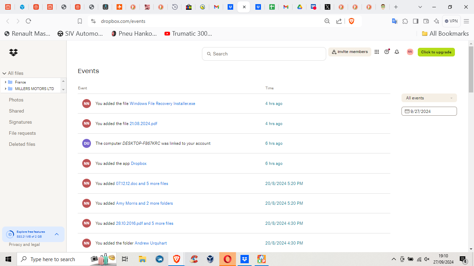Screen dimensions: 474x266
Task: Expand the France folder tree item
Action: pyautogui.click(x=6, y=82)
